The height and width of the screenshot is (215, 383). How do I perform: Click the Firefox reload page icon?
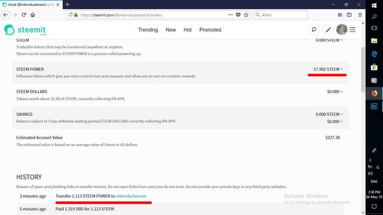[x=24, y=15]
